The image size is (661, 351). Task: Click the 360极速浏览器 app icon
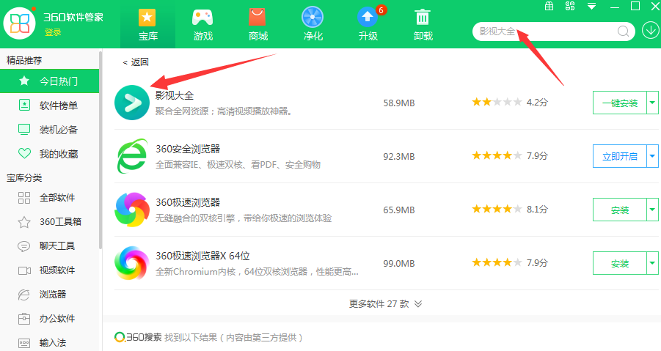[x=132, y=210]
